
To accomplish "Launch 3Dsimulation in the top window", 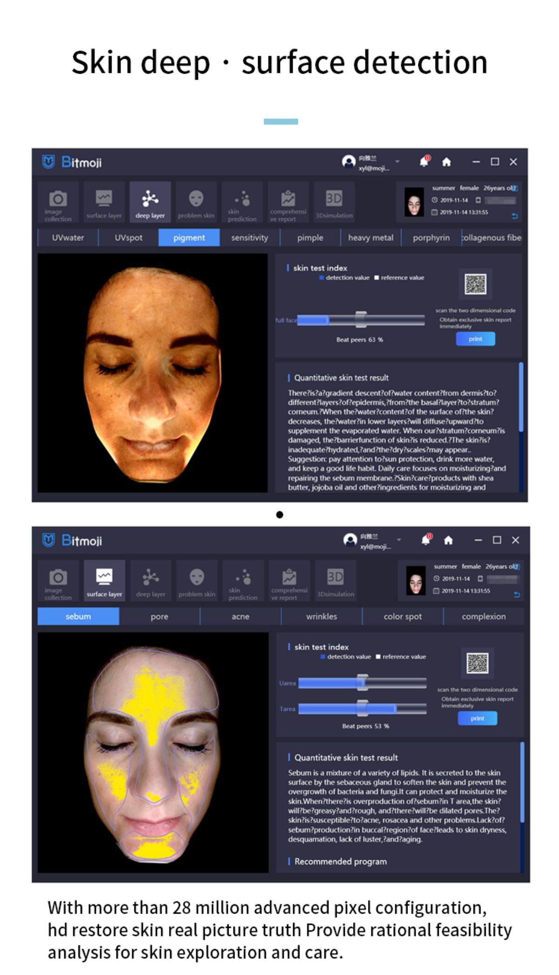I will click(334, 202).
